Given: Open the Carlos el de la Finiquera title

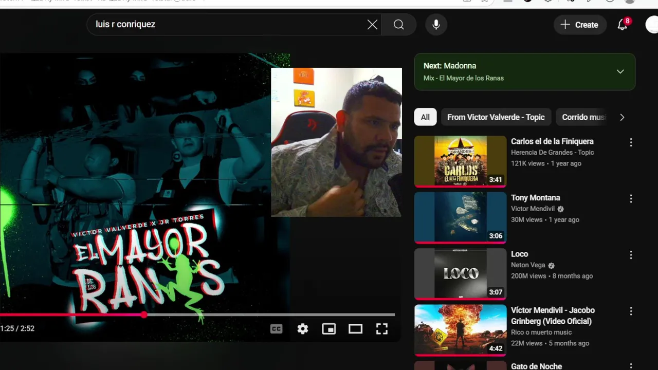Looking at the screenshot, I should [552, 141].
